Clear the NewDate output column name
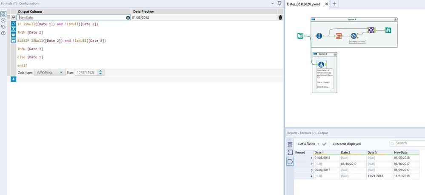 [128, 17]
